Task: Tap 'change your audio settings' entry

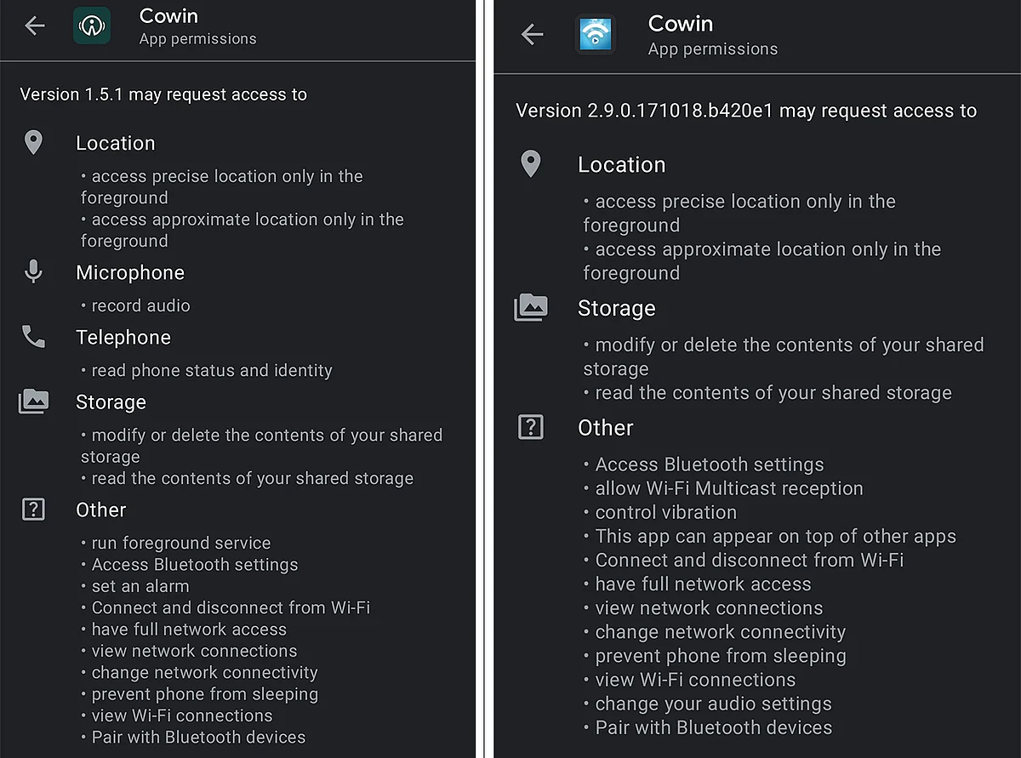Action: click(x=708, y=704)
